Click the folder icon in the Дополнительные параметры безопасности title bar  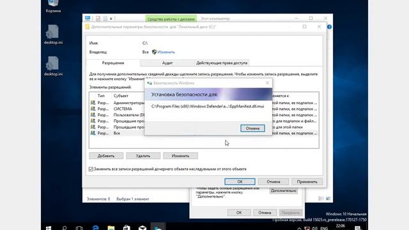coord(88,27)
